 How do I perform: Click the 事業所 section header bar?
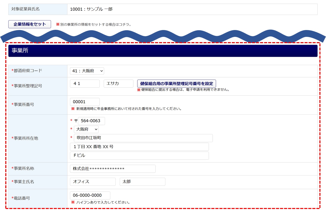[x=163, y=51]
